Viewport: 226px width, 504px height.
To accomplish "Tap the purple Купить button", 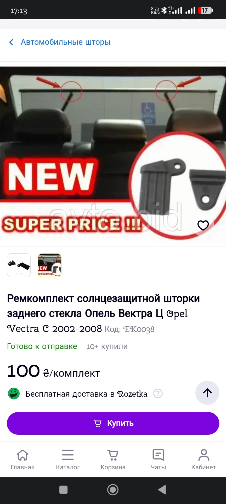I will coord(113,423).
